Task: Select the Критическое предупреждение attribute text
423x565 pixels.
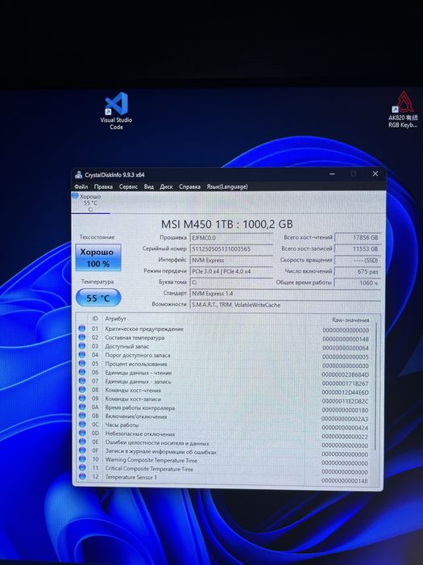Action: click(x=144, y=329)
